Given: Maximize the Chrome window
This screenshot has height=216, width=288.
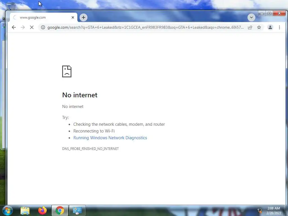Looking at the screenshot, I should click(269, 13).
